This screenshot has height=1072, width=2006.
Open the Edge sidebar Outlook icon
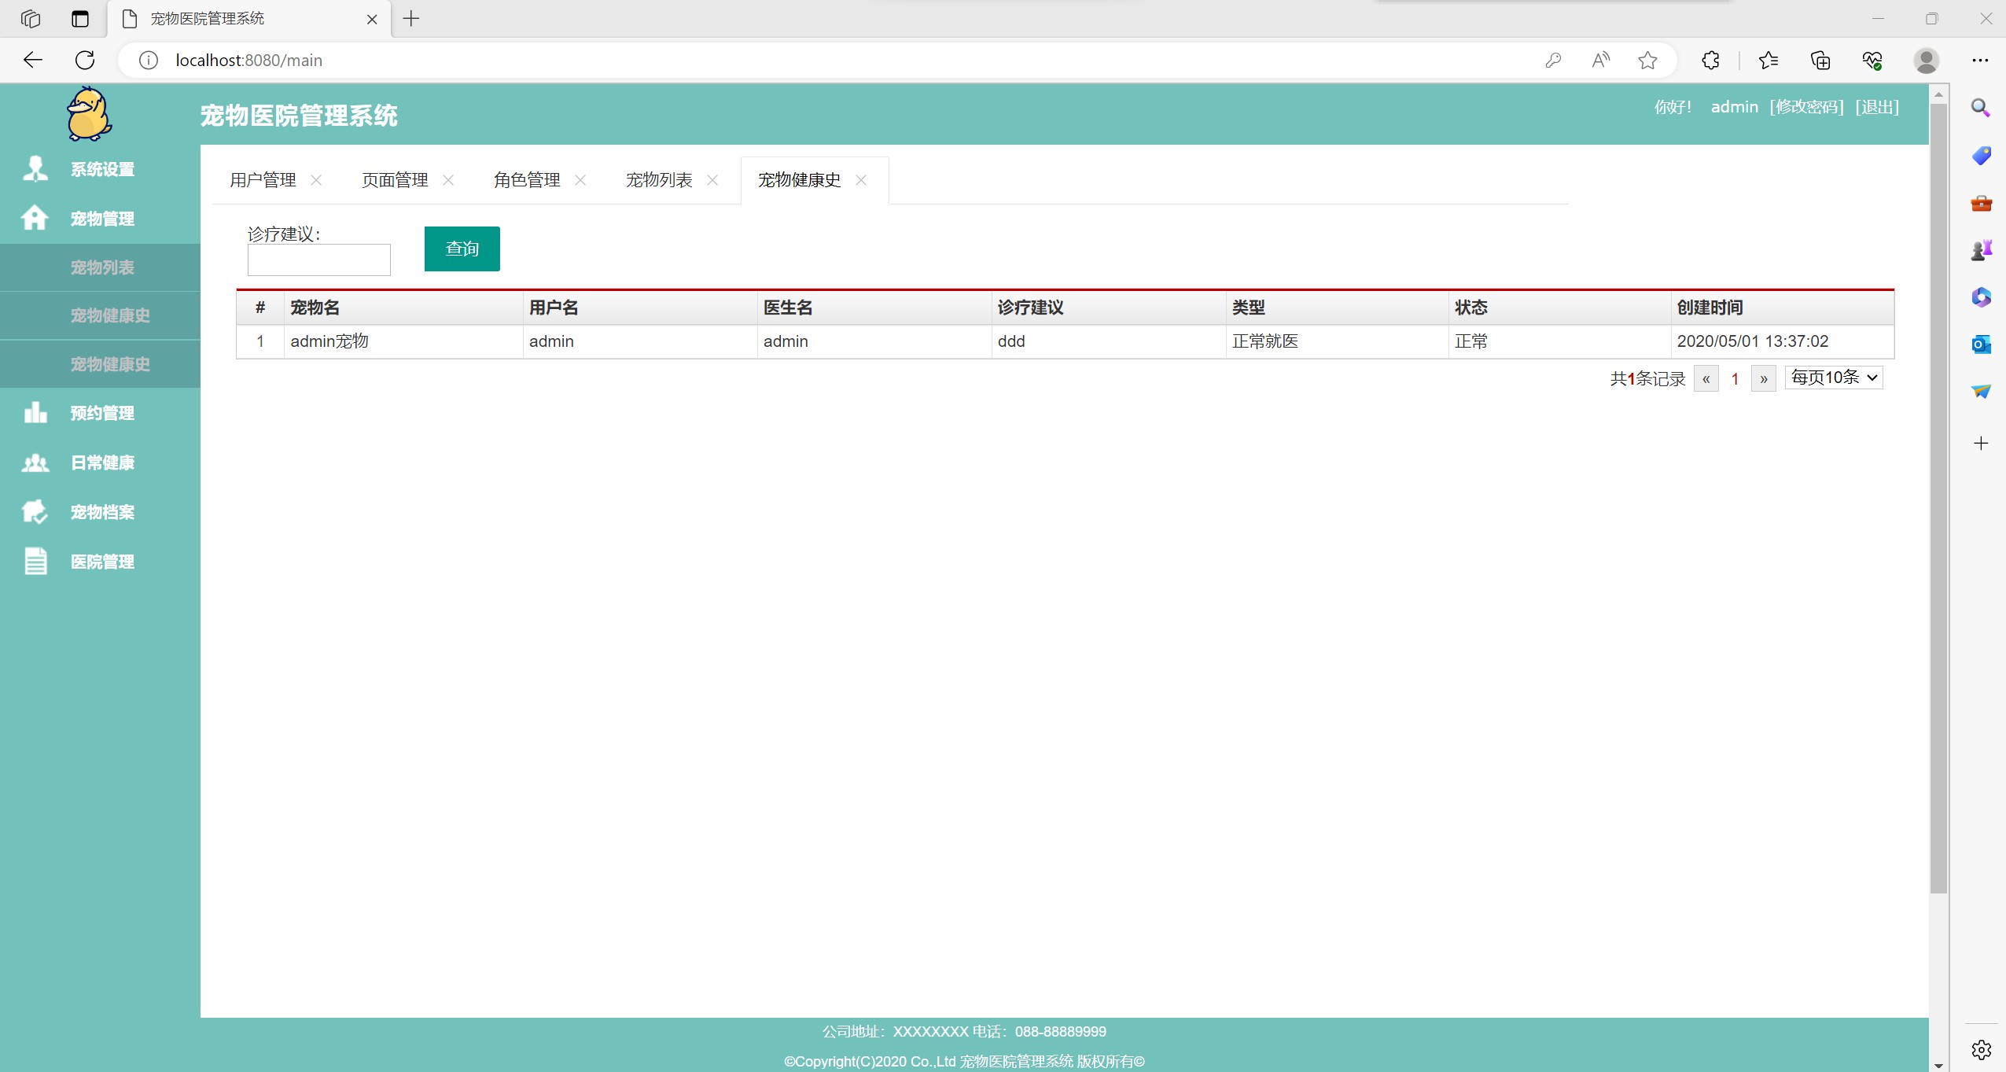click(1981, 344)
